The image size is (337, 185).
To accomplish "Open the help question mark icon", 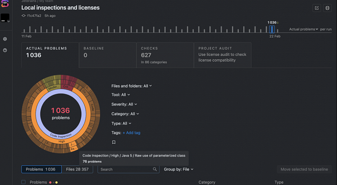I will point(5,50).
